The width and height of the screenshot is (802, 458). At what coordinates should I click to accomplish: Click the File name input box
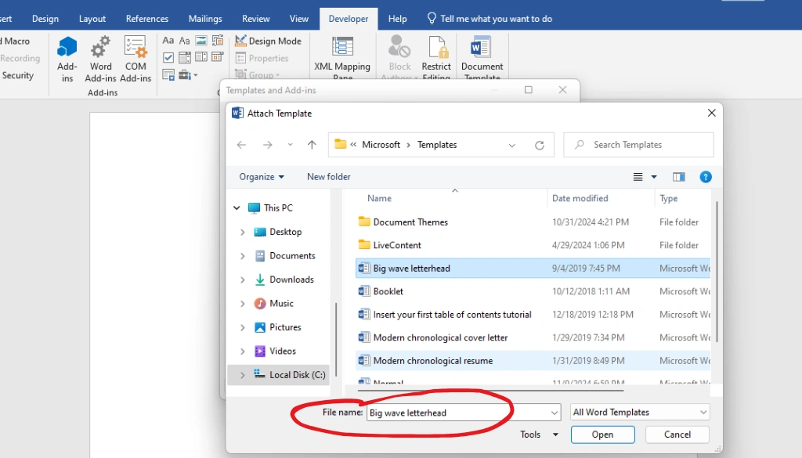coord(458,413)
